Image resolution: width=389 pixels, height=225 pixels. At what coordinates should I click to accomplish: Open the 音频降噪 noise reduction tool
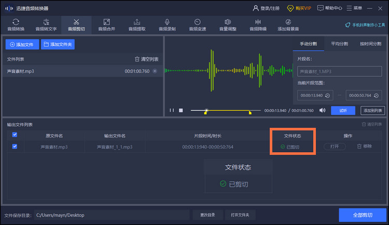[258, 25]
